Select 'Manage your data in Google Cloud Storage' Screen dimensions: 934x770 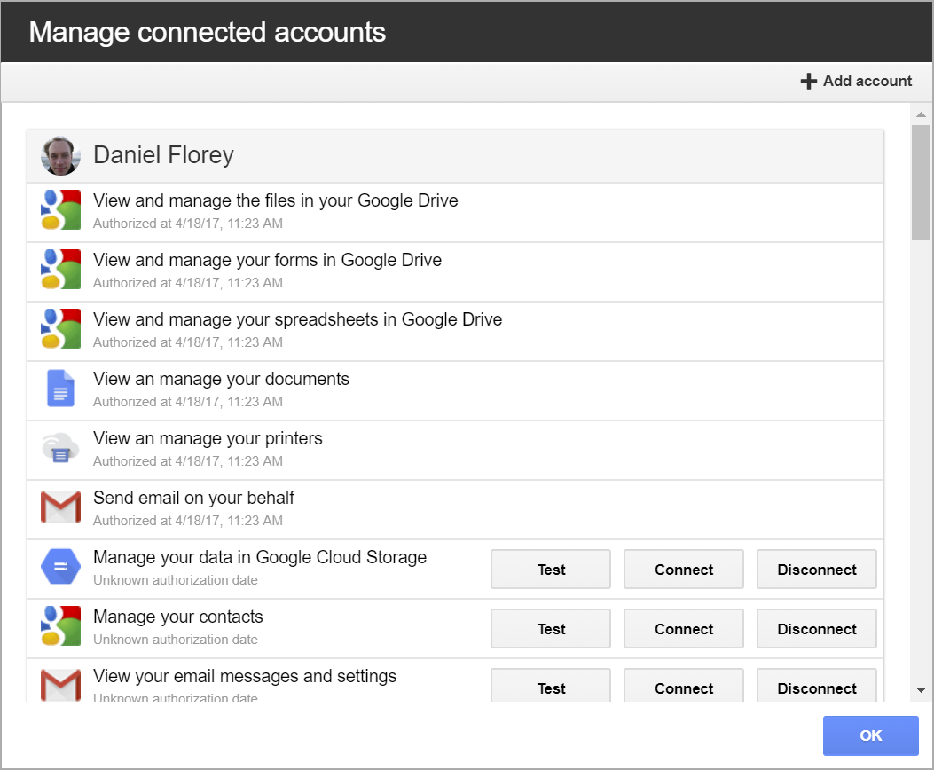[260, 557]
